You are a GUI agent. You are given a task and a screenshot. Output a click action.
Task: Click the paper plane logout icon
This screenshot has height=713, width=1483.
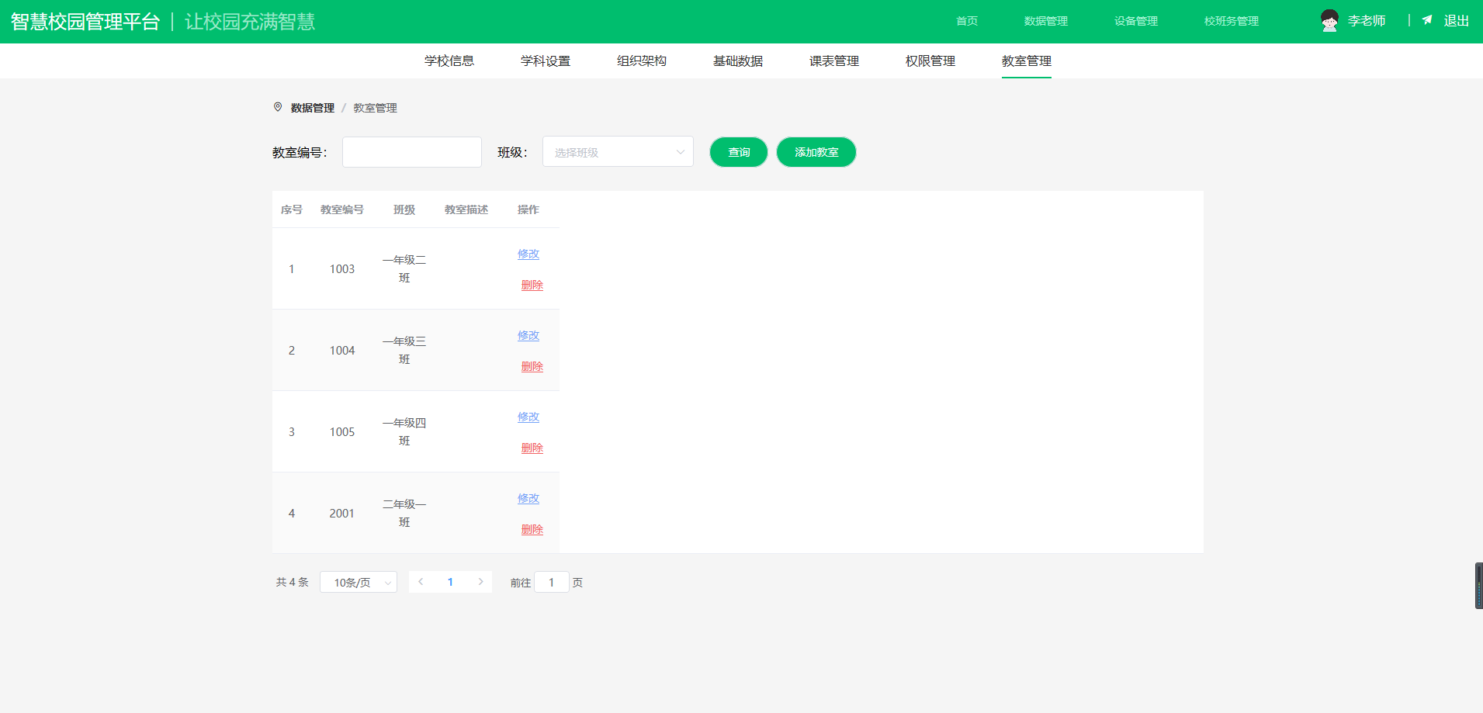[x=1427, y=20]
